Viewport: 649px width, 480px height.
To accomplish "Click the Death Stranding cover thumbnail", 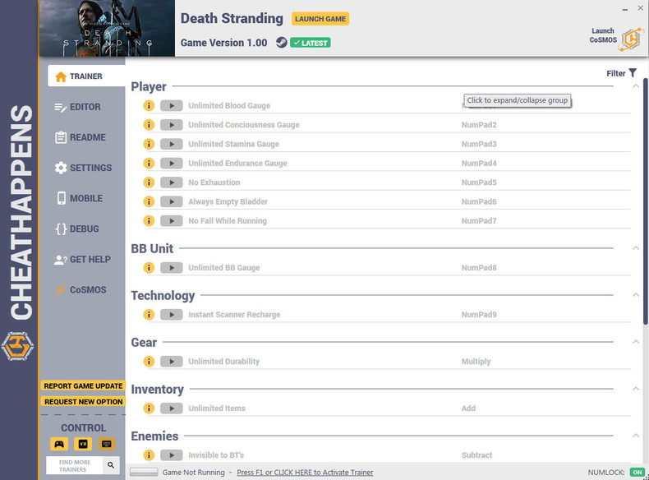I will pyautogui.click(x=107, y=28).
